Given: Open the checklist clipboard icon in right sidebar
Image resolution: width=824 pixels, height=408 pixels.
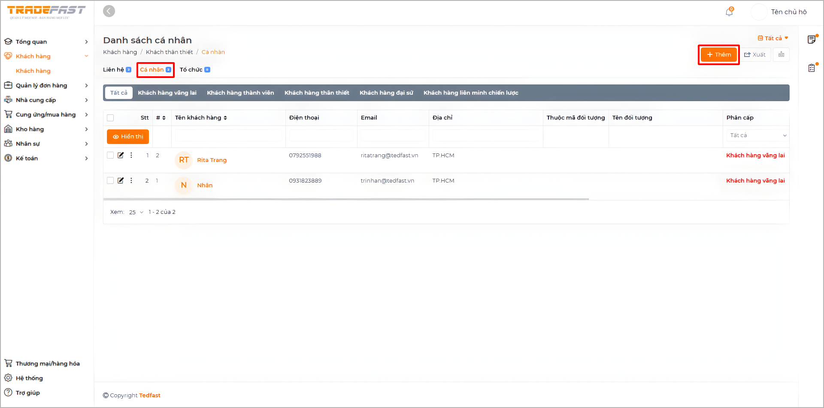Looking at the screenshot, I should coord(811,68).
